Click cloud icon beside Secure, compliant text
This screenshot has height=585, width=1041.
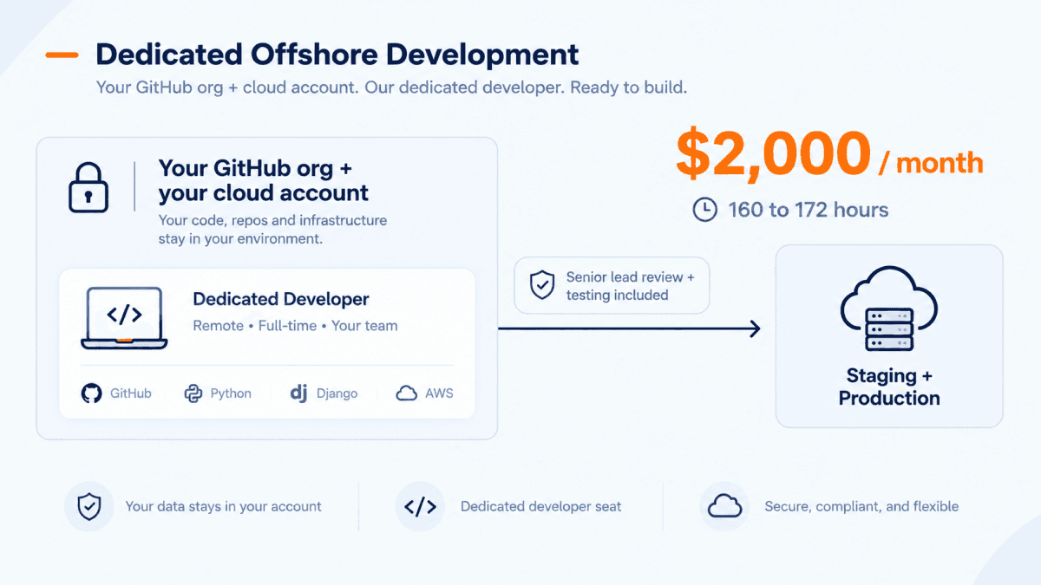[x=724, y=506]
